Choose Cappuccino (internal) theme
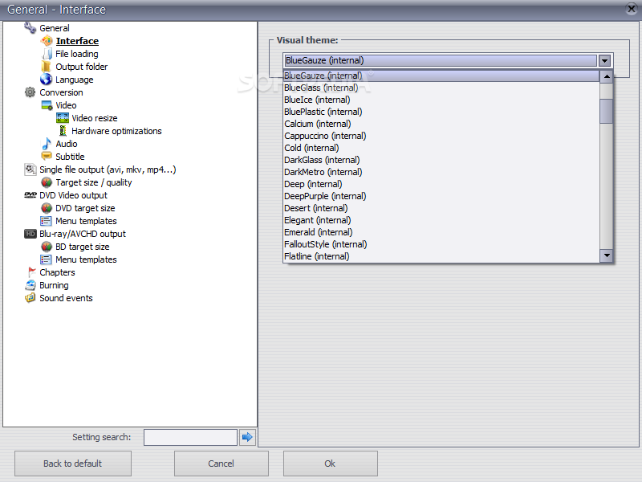Image resolution: width=642 pixels, height=482 pixels. 441,136
